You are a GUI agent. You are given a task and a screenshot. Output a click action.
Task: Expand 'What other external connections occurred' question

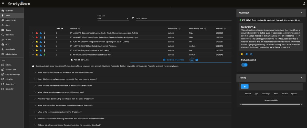point(130,92)
